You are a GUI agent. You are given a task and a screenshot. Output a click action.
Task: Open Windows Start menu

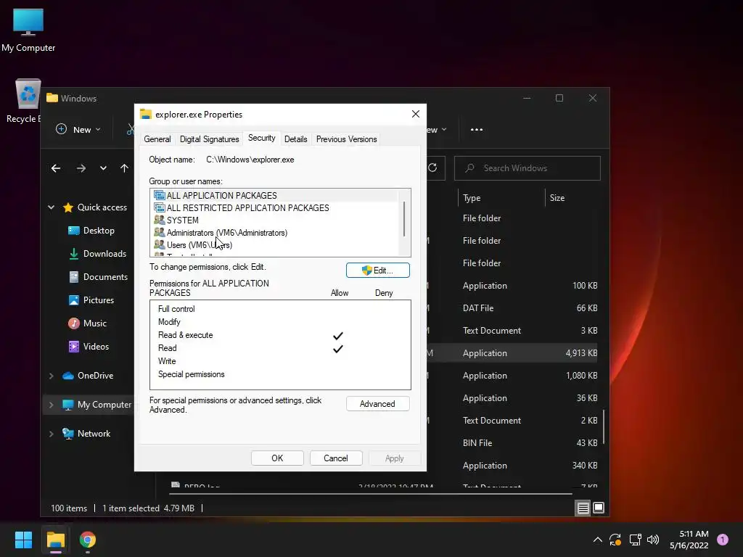coord(23,540)
